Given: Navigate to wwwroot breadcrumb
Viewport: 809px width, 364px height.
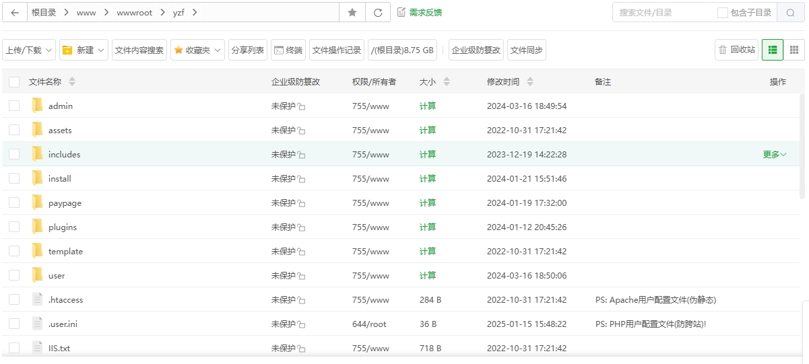Looking at the screenshot, I should coord(134,13).
